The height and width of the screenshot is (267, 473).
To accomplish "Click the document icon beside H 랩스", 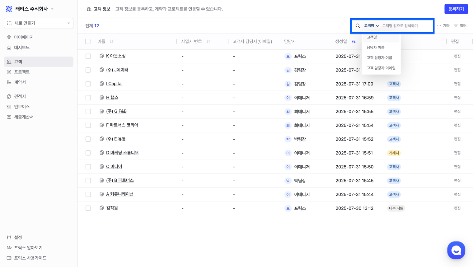I will (101, 98).
